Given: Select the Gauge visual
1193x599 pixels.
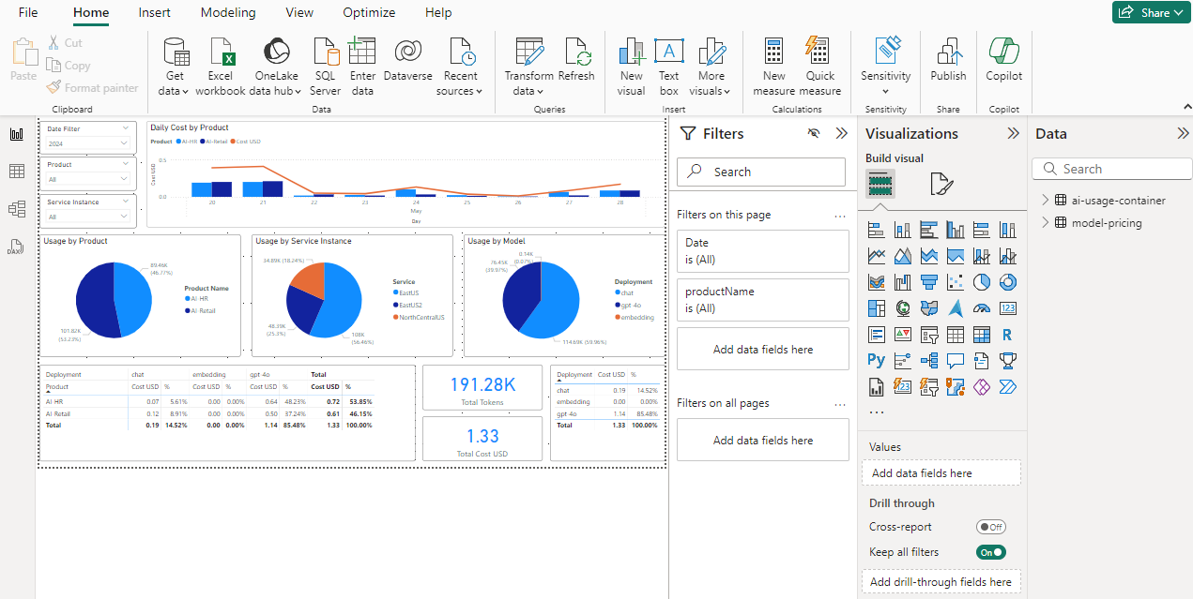Looking at the screenshot, I should pyautogui.click(x=982, y=307).
